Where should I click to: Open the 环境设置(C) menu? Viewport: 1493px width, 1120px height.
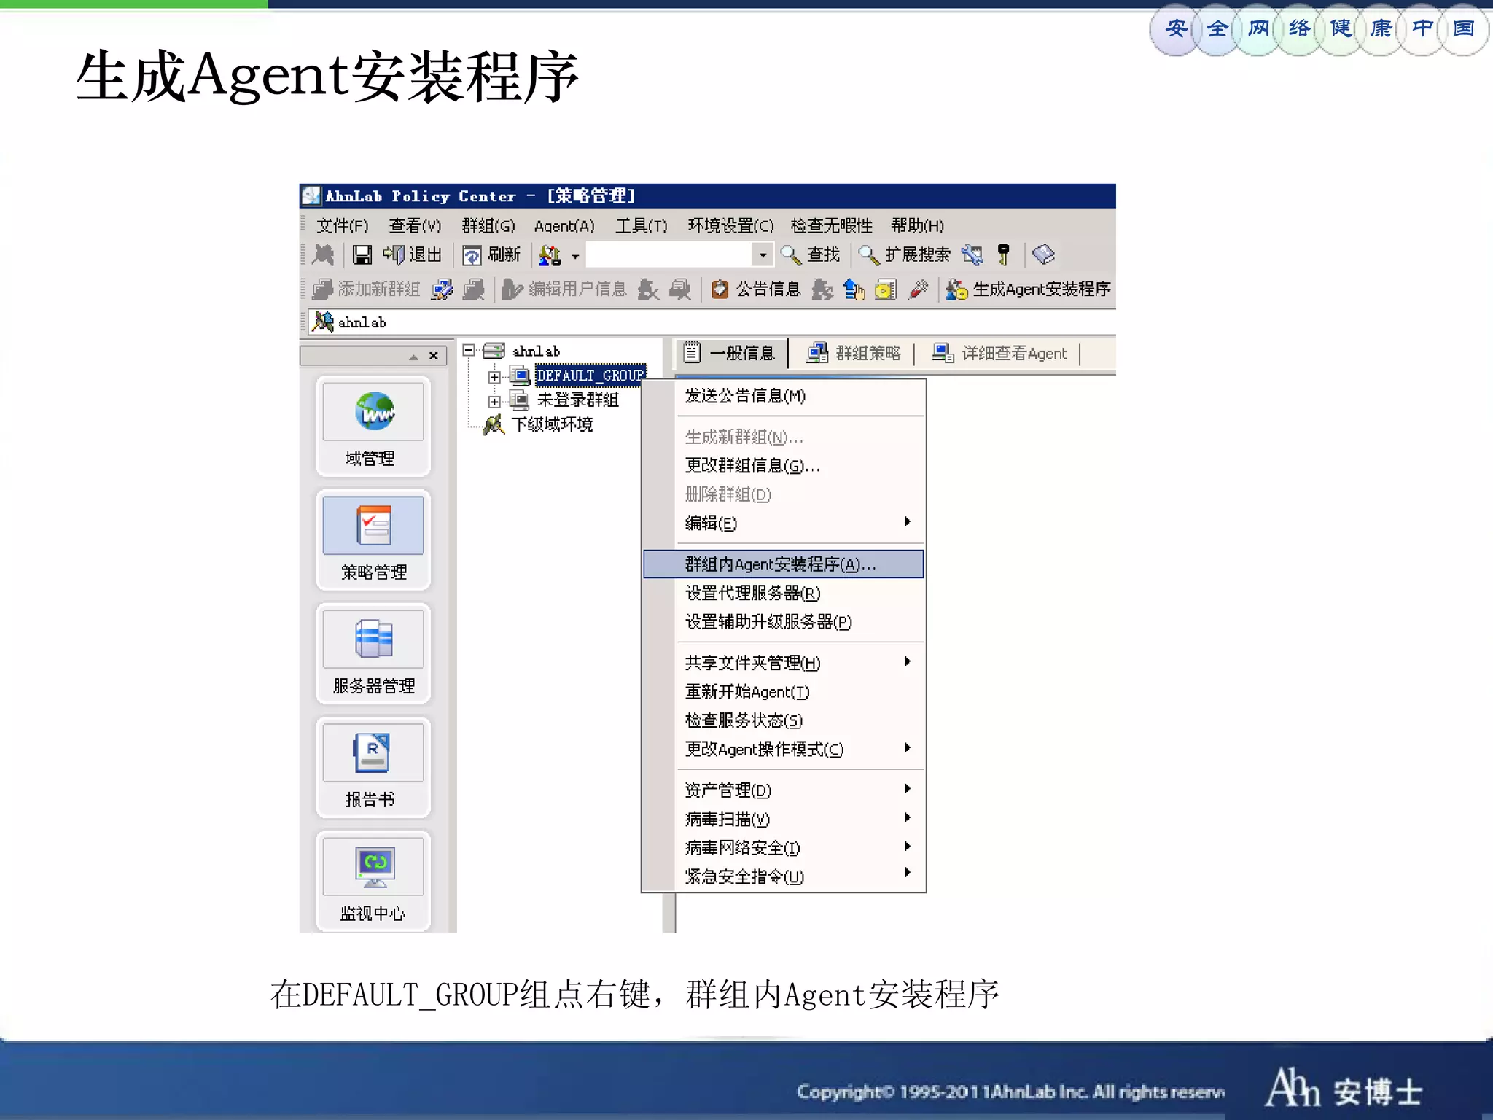pyautogui.click(x=730, y=225)
